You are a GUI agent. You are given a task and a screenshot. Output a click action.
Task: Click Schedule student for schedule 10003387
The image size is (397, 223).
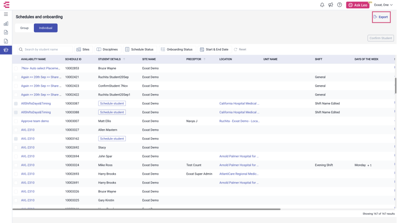point(112,103)
